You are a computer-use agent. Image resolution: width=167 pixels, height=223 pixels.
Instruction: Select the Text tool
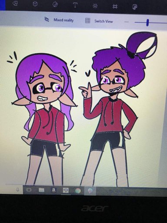point(75,5)
